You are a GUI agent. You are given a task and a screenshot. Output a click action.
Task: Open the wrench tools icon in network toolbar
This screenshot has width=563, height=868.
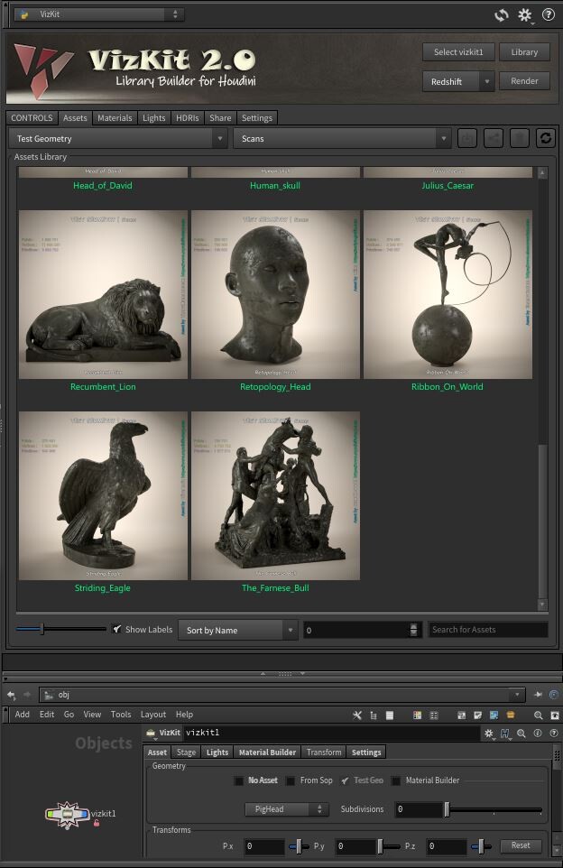[x=357, y=716]
